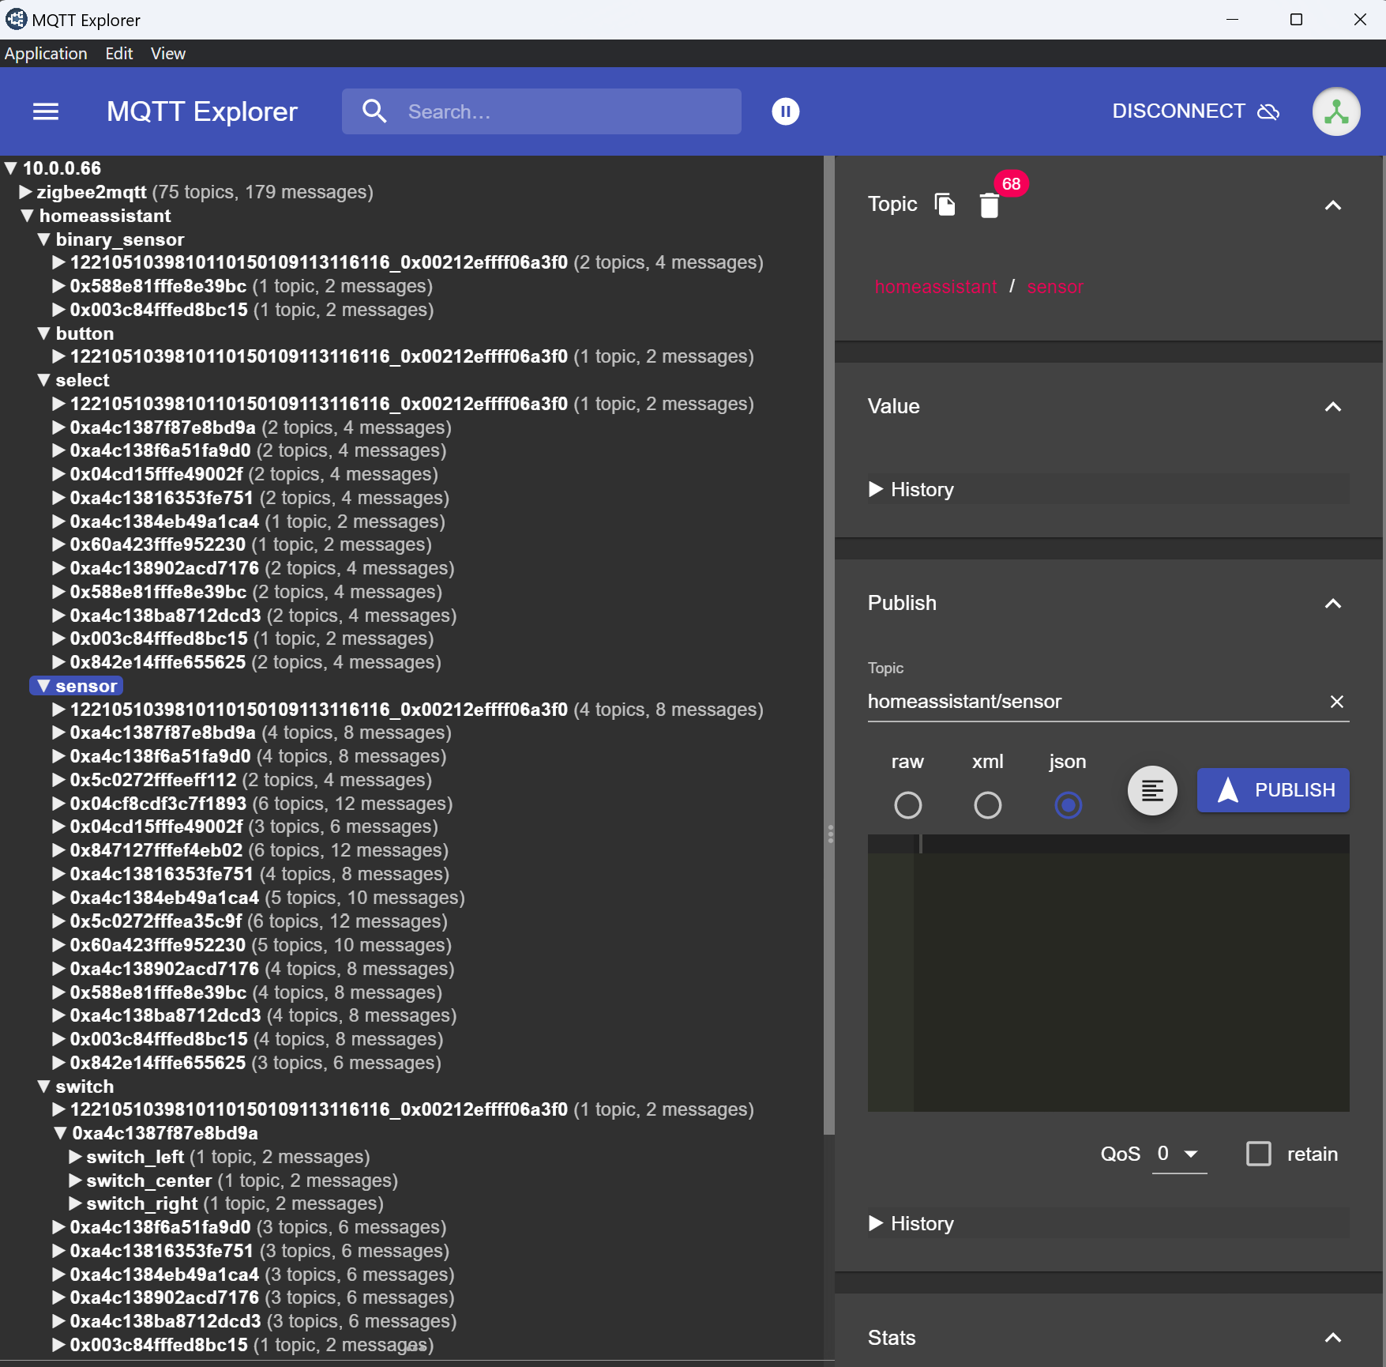Select the xml format radio button
The image size is (1386, 1367).
987,805
